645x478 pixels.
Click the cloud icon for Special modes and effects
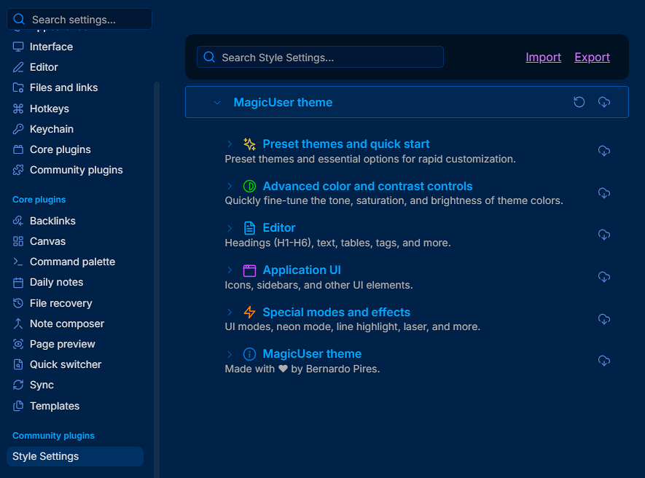tap(604, 319)
